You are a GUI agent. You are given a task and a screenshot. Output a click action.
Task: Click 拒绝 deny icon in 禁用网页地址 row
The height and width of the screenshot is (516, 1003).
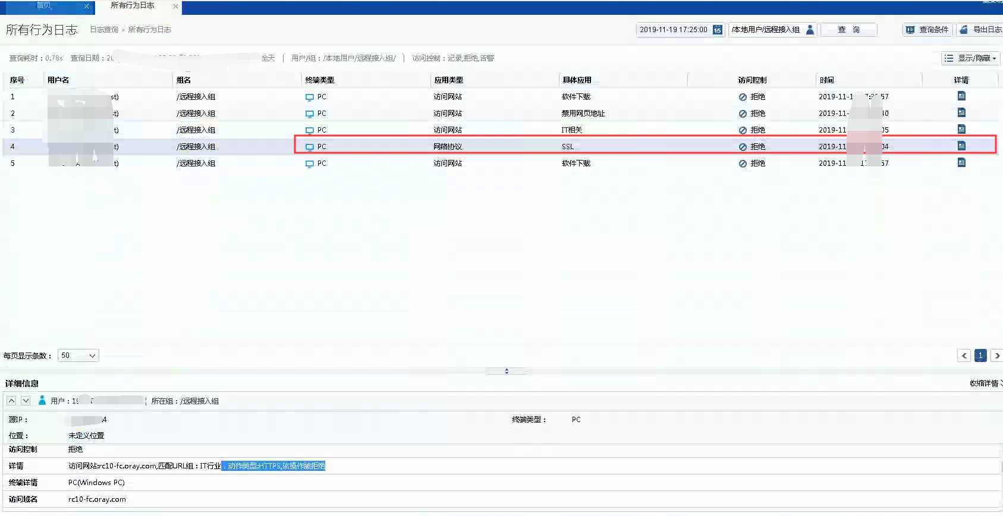(x=743, y=114)
